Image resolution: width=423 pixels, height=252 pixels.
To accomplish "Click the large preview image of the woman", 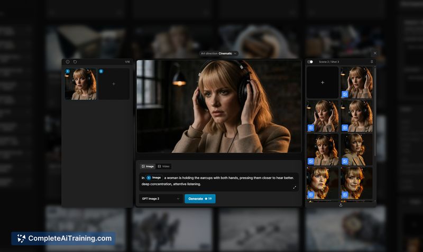I will 219,107.
